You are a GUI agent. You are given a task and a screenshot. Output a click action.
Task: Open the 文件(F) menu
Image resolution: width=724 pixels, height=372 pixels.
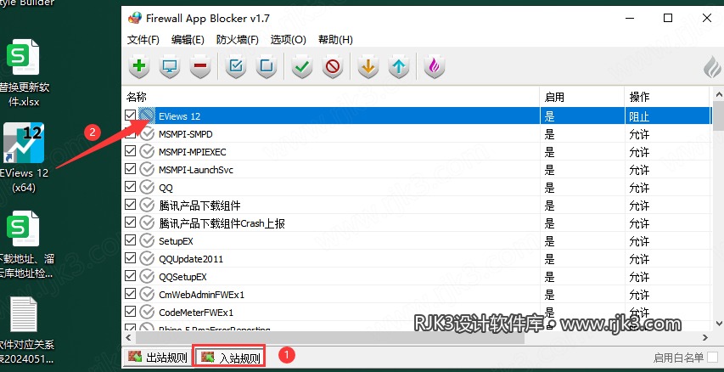[143, 40]
